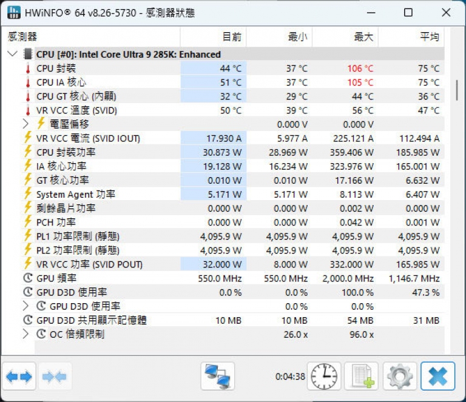The height and width of the screenshot is (402, 466).
Task: Select the CPU 封裝功率 row label
Action: (66, 153)
